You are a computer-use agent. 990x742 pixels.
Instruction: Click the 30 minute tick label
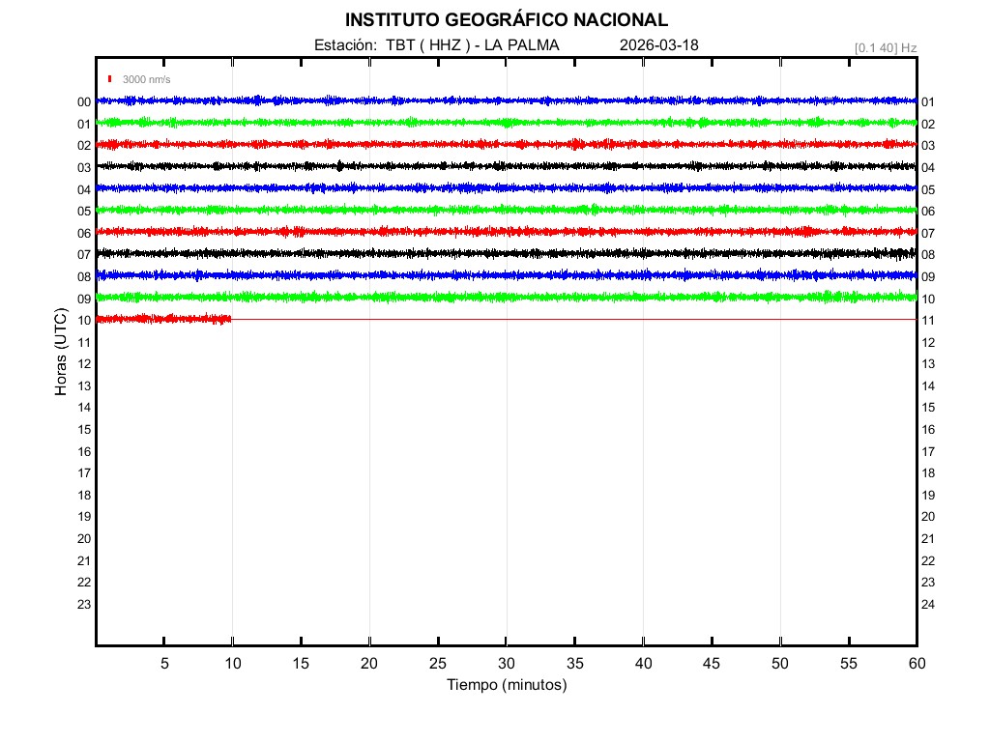pyautogui.click(x=506, y=663)
